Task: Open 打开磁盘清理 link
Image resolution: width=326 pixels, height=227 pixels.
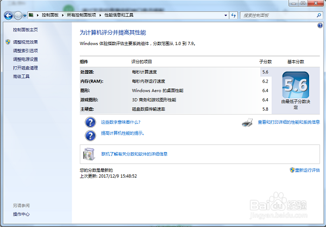Action: pos(26,68)
